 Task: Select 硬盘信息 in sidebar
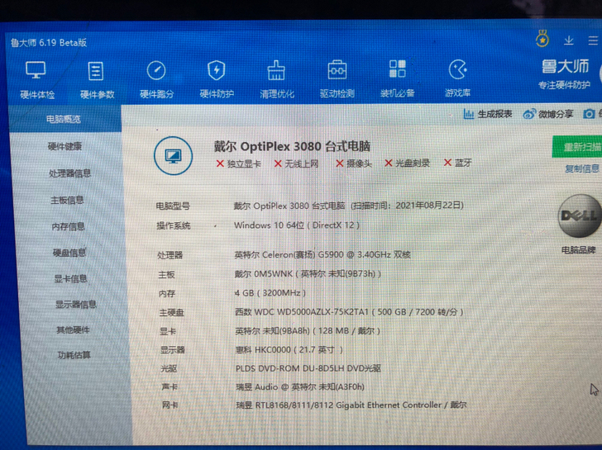point(69,253)
